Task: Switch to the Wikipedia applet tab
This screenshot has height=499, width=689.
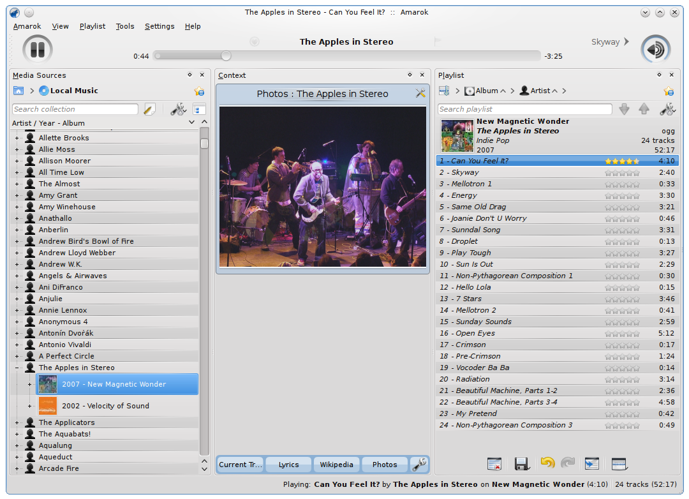Action: coord(337,465)
